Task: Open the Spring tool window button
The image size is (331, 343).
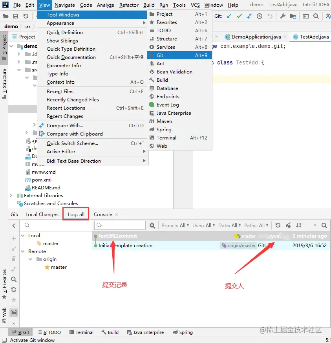Action: pyautogui.click(x=183, y=332)
